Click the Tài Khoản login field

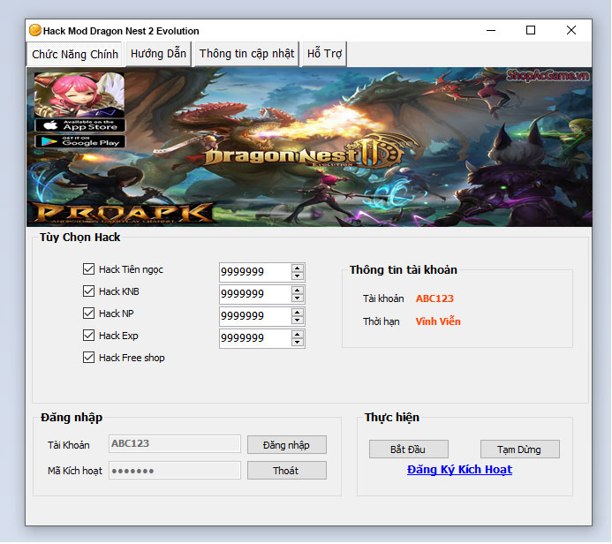point(175,444)
